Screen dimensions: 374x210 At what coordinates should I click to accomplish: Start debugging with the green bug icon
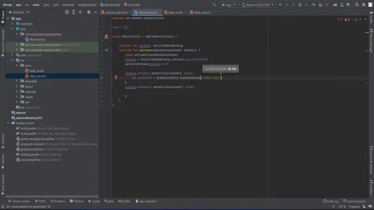pyautogui.click(x=300, y=5)
